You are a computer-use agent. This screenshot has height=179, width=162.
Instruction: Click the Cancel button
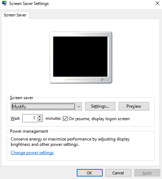tap(118, 173)
